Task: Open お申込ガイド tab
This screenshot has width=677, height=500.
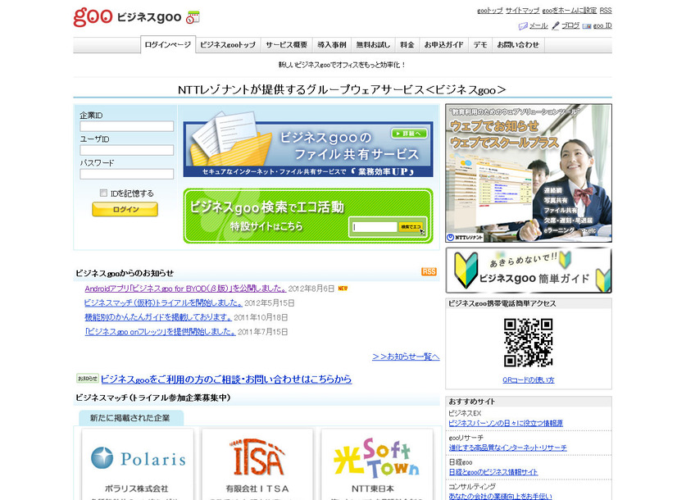Action: point(444,45)
